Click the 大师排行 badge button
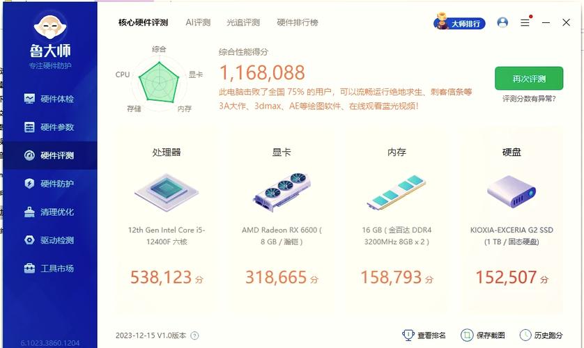The width and height of the screenshot is (584, 348). tap(460, 23)
